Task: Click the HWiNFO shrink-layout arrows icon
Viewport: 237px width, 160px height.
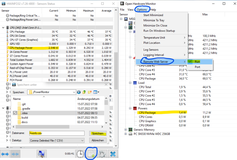Action: click(15, 154)
